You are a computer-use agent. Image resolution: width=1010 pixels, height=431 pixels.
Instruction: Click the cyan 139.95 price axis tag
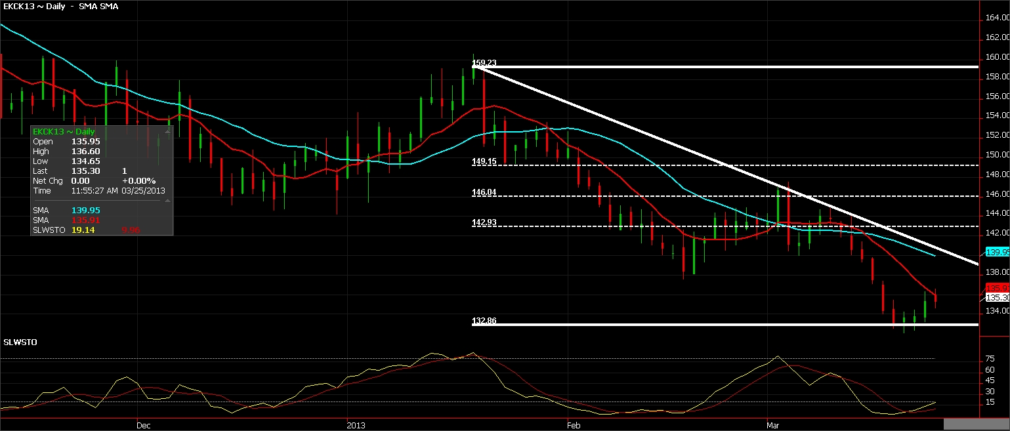click(998, 253)
